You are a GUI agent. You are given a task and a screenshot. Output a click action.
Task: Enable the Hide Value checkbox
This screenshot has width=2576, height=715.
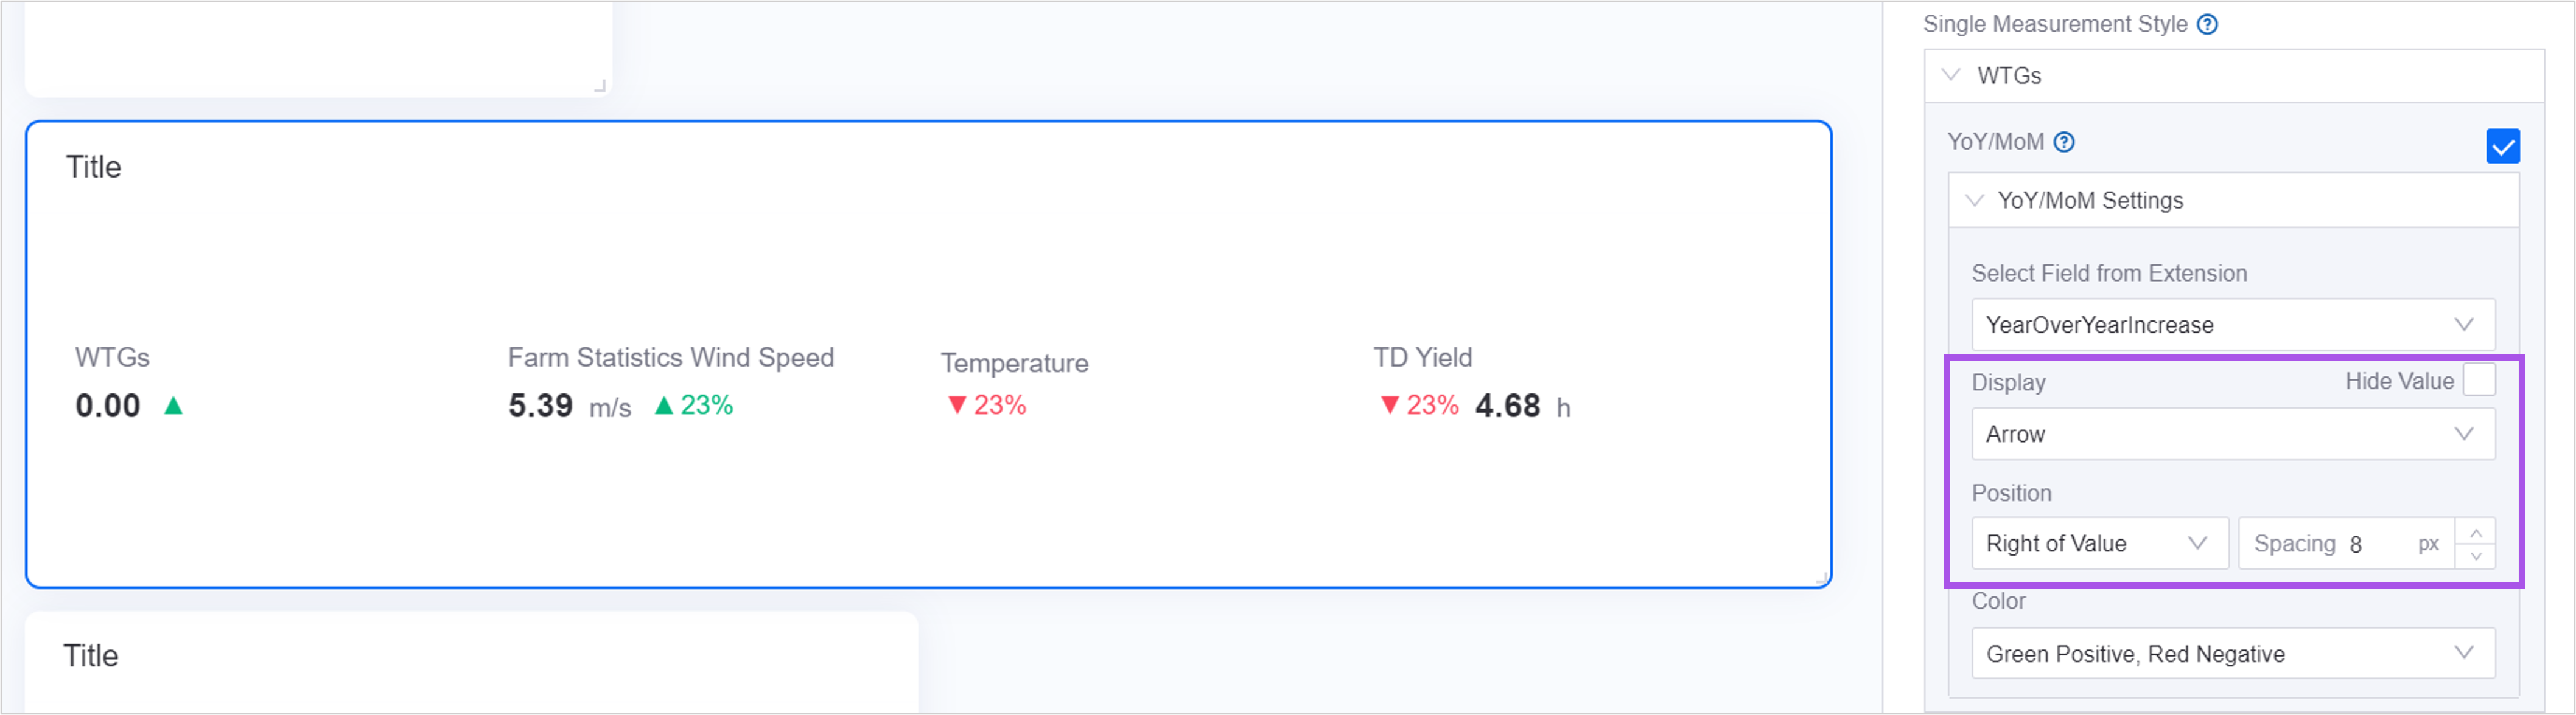click(2479, 381)
